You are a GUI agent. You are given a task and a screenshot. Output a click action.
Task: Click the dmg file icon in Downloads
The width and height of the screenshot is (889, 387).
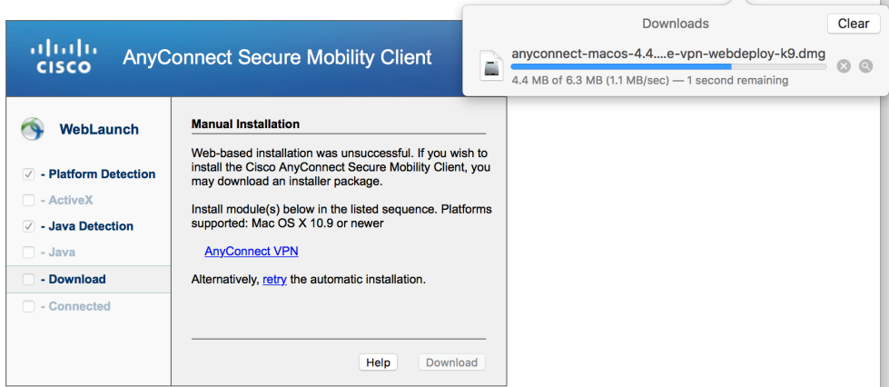click(491, 65)
